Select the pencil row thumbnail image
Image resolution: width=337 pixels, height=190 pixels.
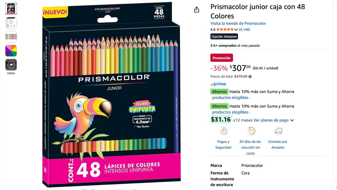point(11,37)
